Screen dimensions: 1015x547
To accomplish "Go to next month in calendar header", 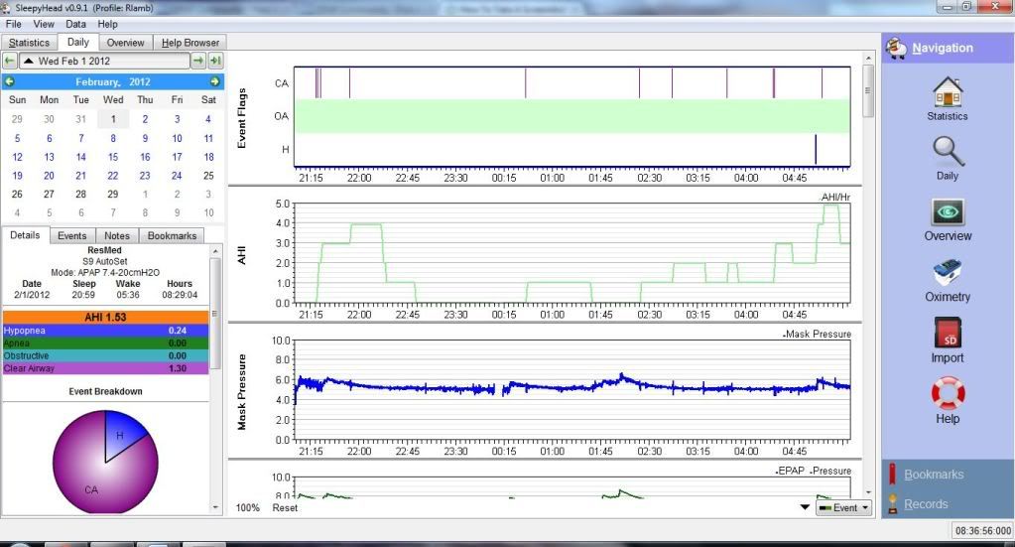I will (215, 81).
